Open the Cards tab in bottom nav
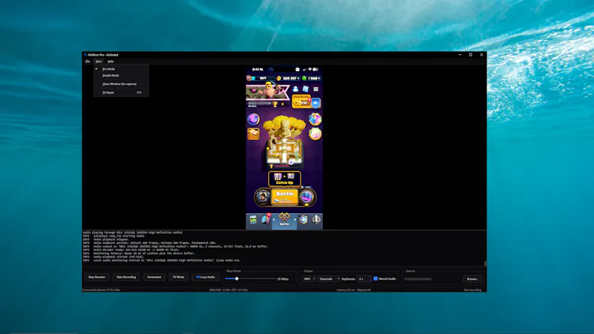Screen dimensions: 594x334 (x=266, y=220)
